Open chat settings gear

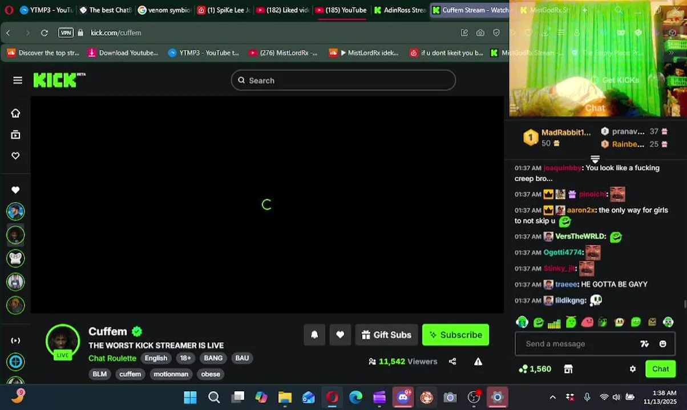[x=632, y=369]
